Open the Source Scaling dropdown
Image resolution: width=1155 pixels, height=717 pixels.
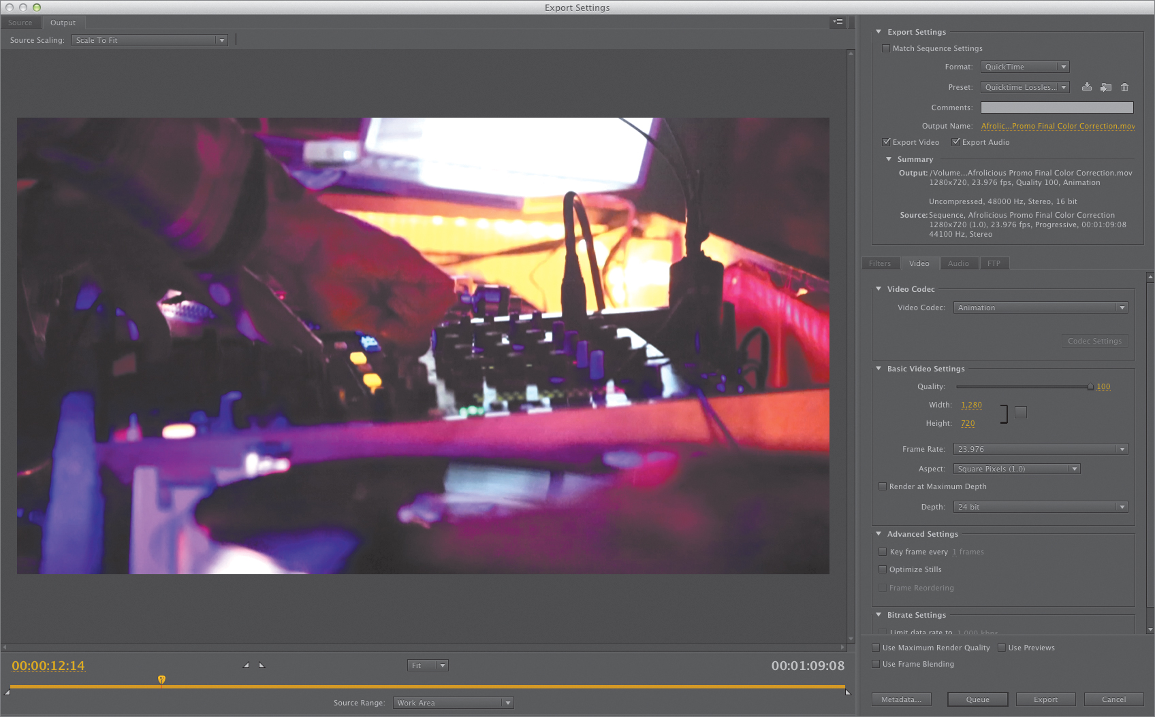149,40
